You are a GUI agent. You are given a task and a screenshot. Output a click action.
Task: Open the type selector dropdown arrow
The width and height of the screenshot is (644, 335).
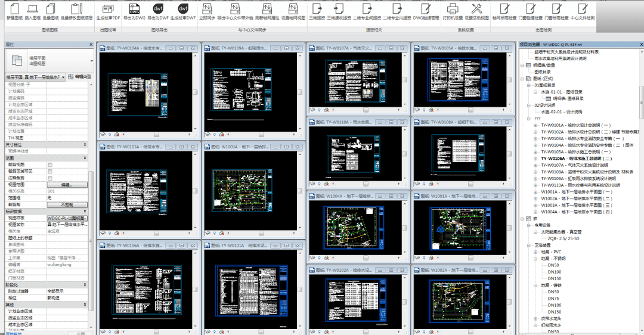click(91, 61)
